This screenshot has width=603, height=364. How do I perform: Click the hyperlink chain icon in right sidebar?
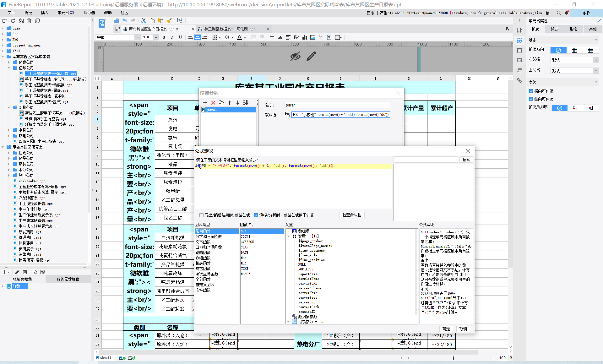[519, 81]
